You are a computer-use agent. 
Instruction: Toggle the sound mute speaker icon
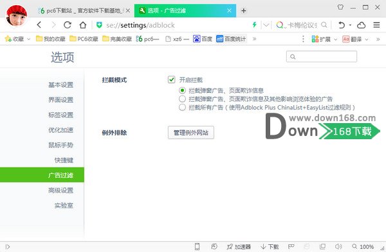point(338,246)
